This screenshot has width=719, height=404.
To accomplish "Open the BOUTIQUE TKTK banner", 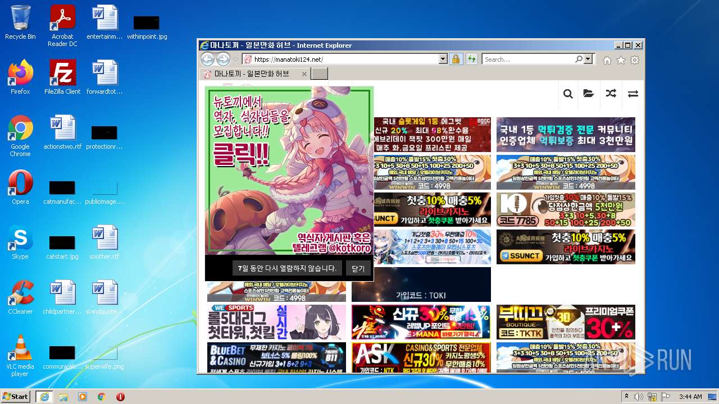I will point(566,322).
